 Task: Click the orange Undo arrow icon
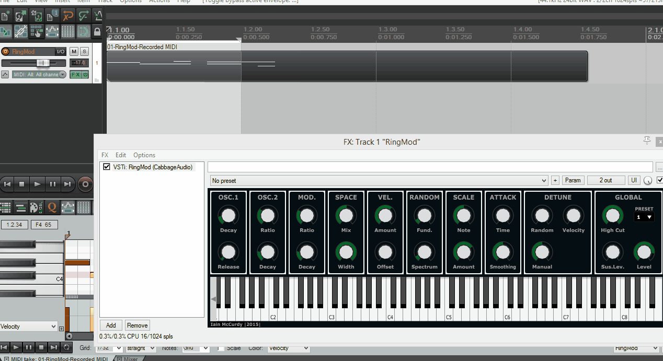coord(67,16)
